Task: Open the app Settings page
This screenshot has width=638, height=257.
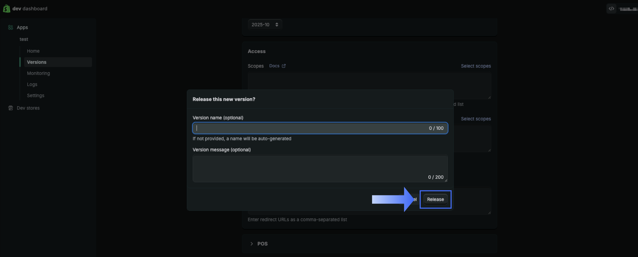Action: click(35, 95)
